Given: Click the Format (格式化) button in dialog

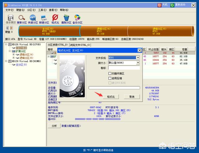Looking at the screenshot, I should (111, 97).
